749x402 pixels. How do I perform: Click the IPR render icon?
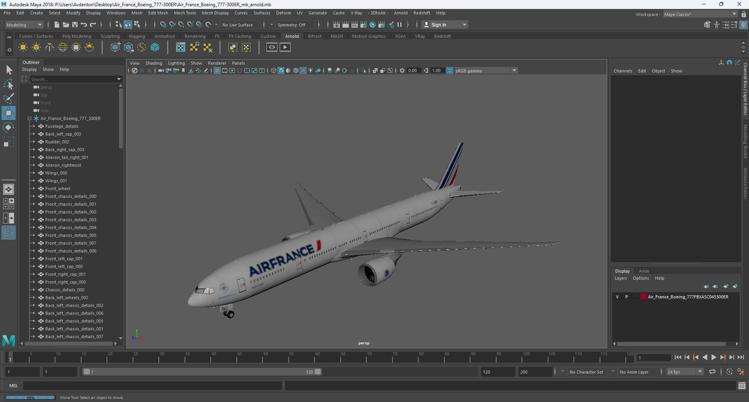[x=355, y=25]
